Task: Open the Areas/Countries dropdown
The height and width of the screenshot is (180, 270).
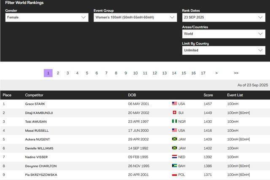Action: pyautogui.click(x=224, y=34)
